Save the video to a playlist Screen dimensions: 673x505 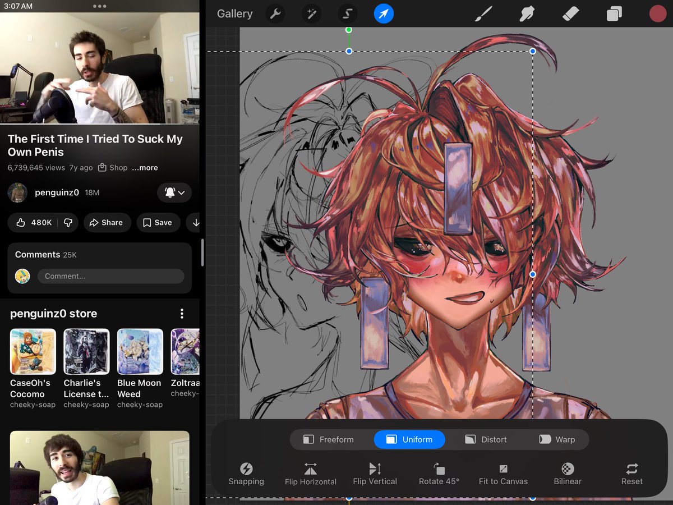[x=158, y=223]
